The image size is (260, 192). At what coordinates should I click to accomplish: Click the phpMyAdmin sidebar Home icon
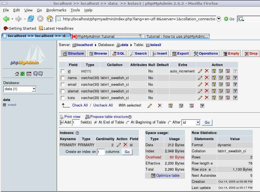(x=17, y=74)
